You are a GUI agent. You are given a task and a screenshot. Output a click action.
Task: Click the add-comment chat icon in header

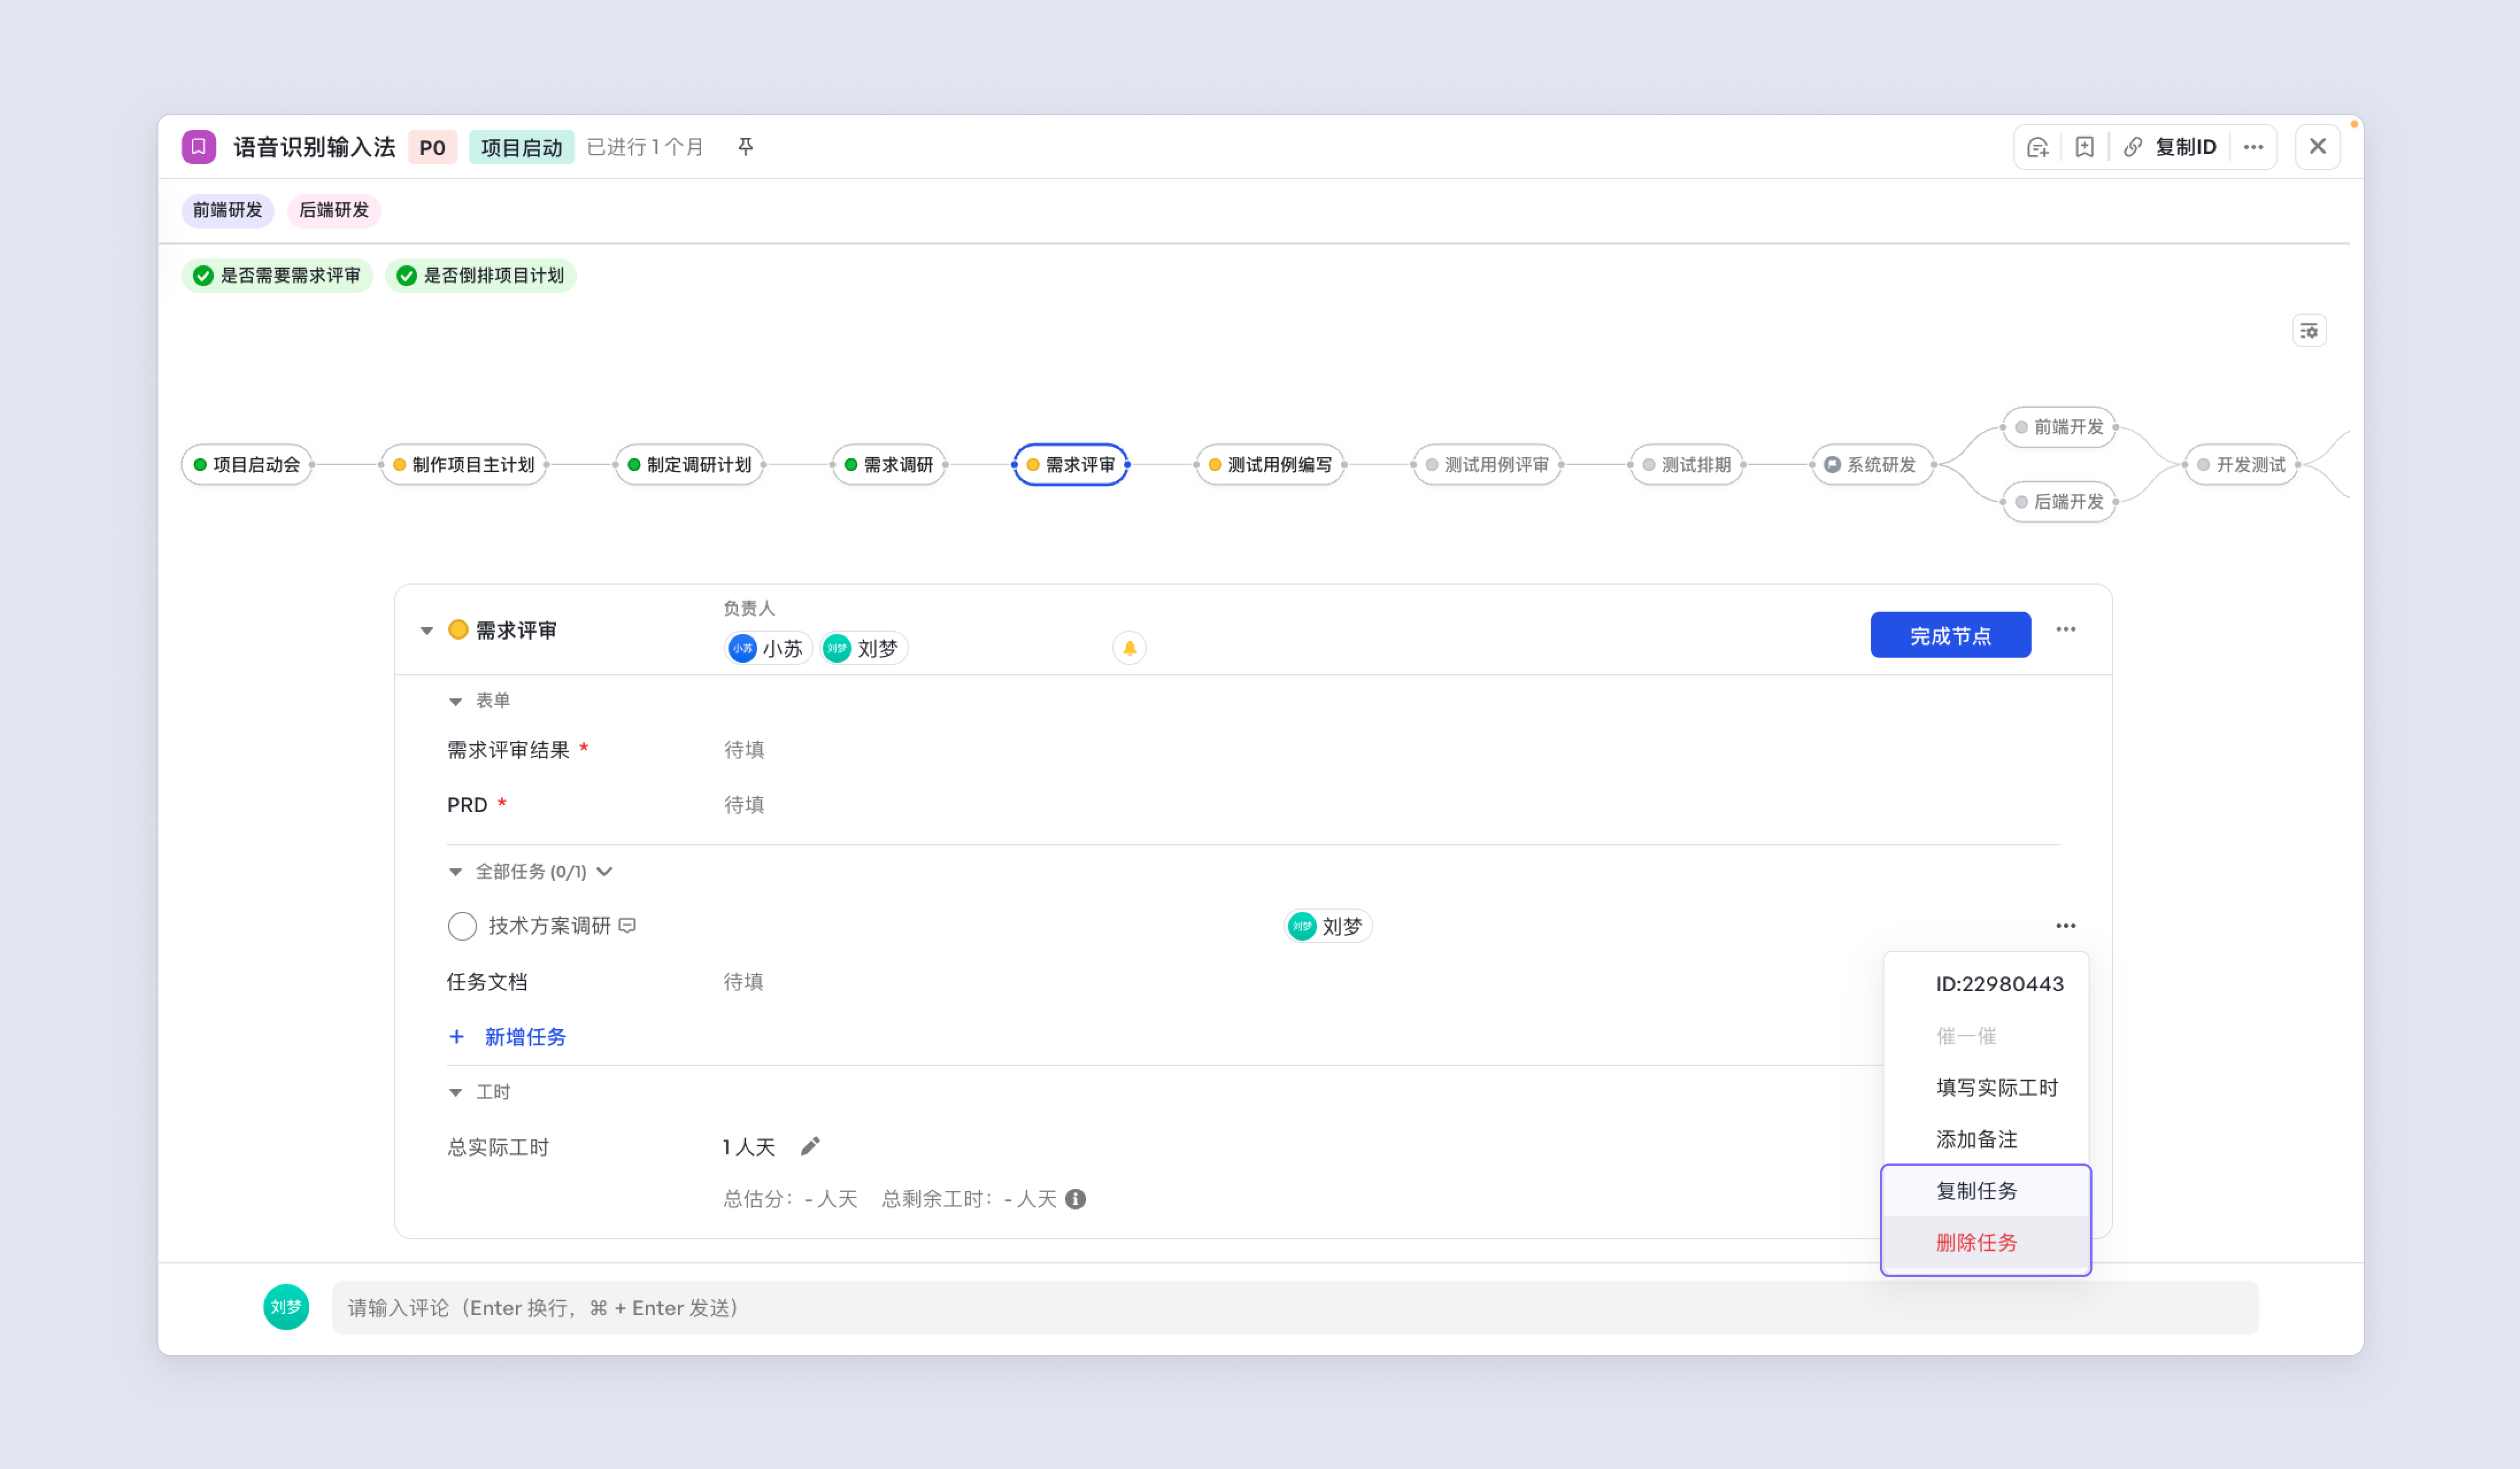pos(2037,147)
